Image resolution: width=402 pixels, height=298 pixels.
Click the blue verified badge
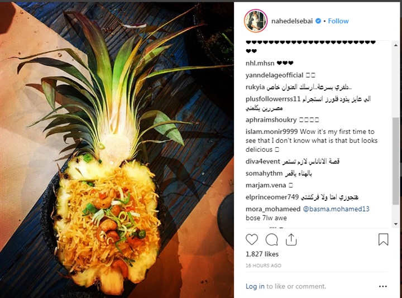click(x=318, y=21)
